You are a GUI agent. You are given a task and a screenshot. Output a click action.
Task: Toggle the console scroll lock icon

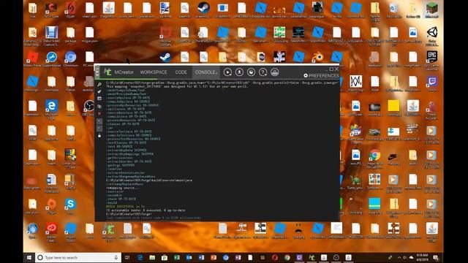(x=99, y=136)
